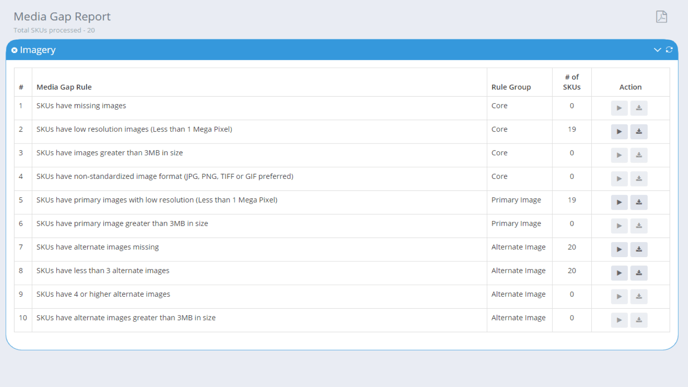Run rule 4 non-standardized image format

tap(619, 179)
